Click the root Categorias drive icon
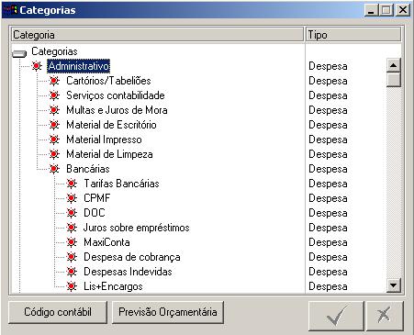This screenshot has width=414, height=335. (19, 54)
